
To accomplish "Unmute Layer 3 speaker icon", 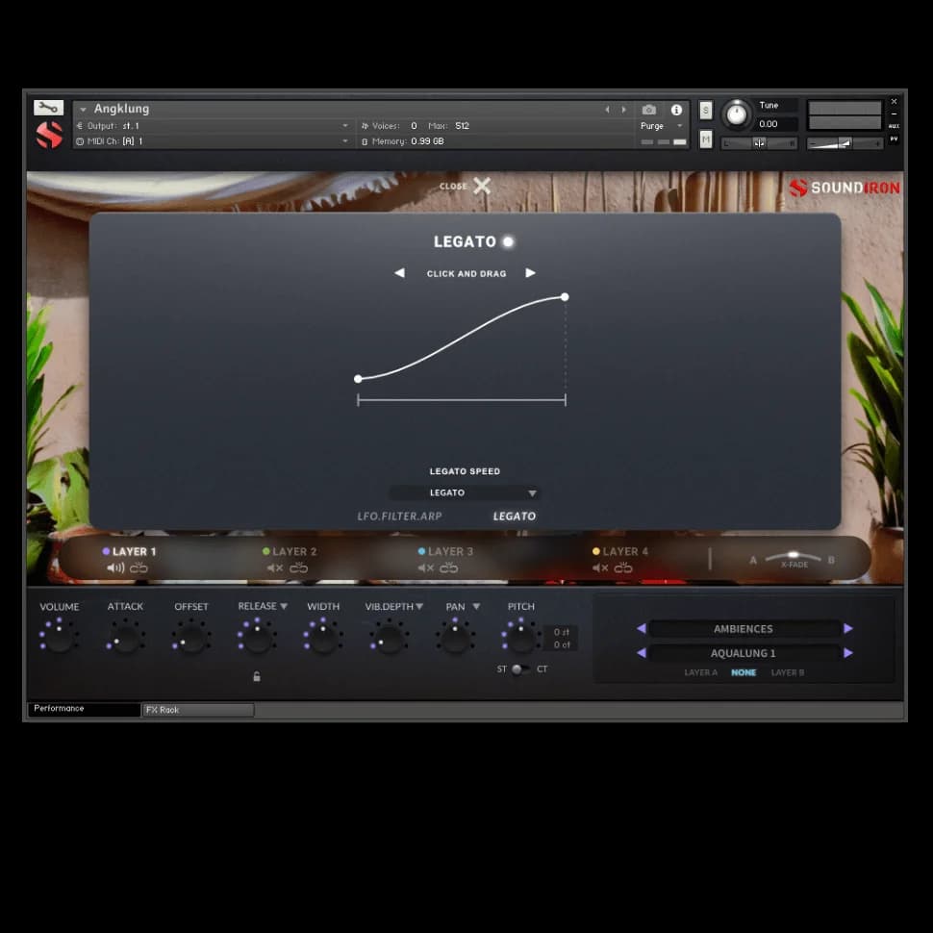I will tap(425, 568).
